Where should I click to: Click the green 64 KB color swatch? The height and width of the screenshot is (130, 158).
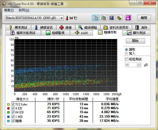pyautogui.click(x=8, y=112)
